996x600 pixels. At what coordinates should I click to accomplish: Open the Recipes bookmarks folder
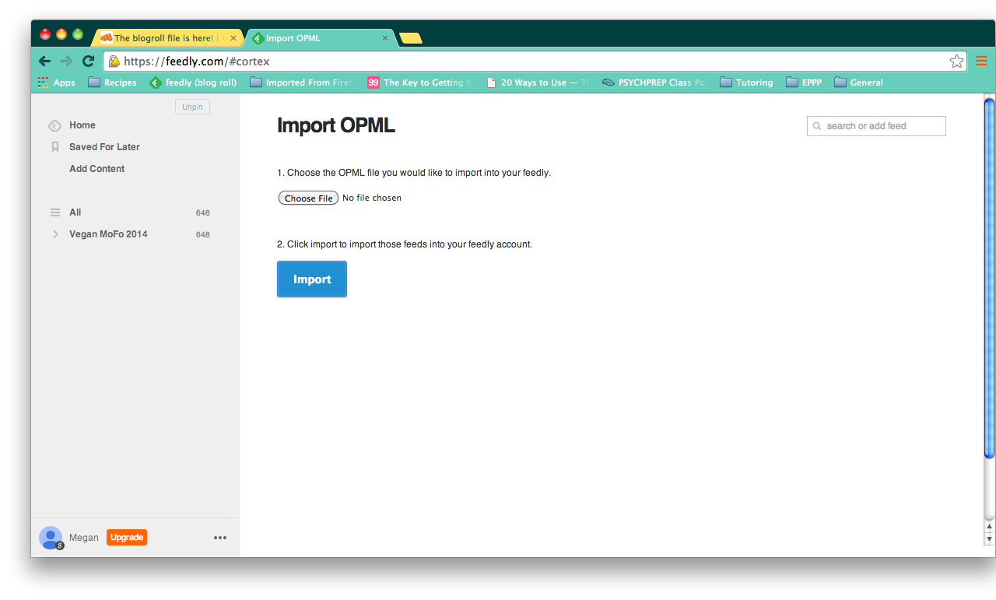pos(112,82)
